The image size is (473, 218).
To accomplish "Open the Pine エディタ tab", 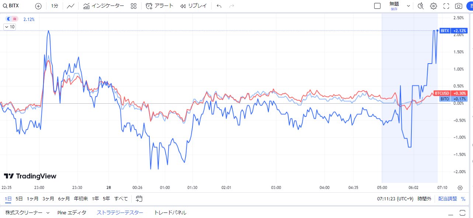I will [x=72, y=212].
